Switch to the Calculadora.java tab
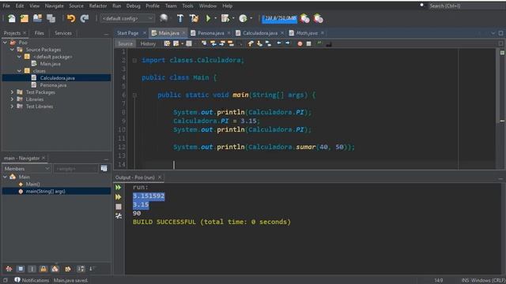506x284 pixels. tap(260, 33)
